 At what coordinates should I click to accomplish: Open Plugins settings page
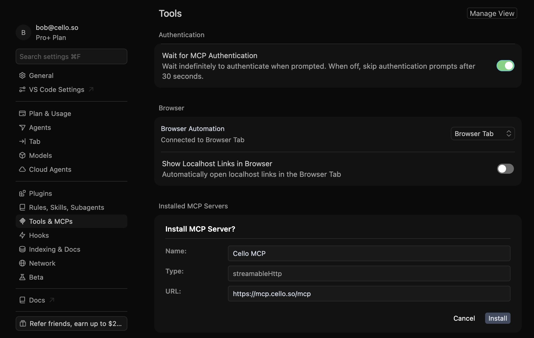pyautogui.click(x=71, y=193)
